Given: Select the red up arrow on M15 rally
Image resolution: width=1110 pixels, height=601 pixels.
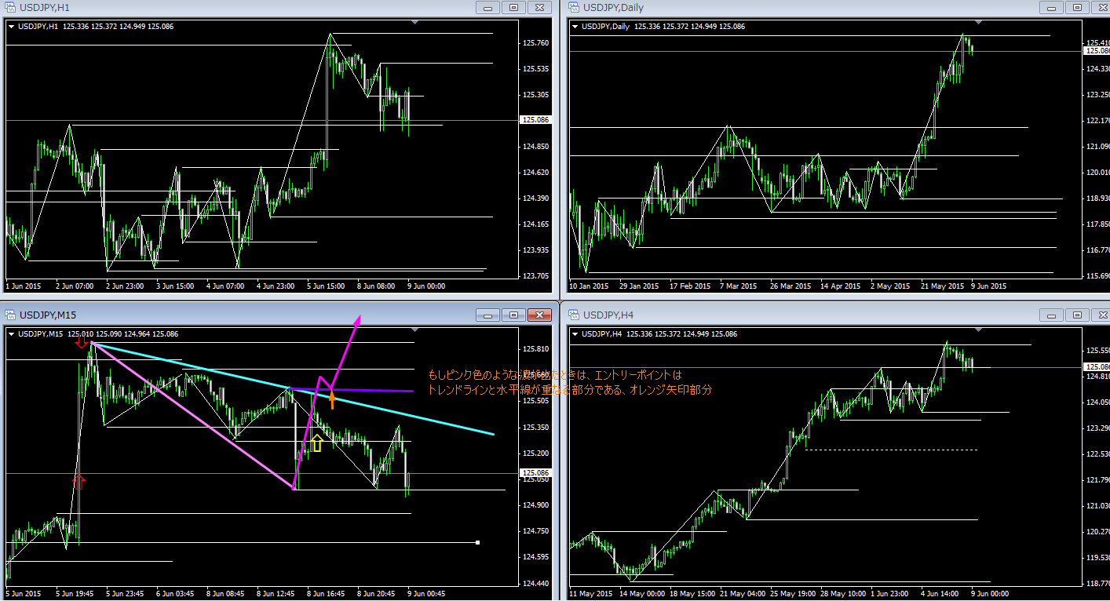Looking at the screenshot, I should pyautogui.click(x=79, y=481).
